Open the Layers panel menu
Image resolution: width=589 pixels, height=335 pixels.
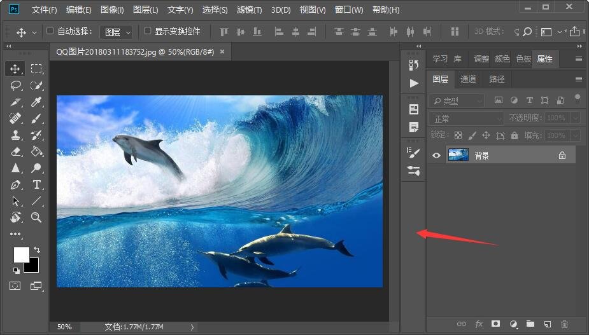click(578, 79)
